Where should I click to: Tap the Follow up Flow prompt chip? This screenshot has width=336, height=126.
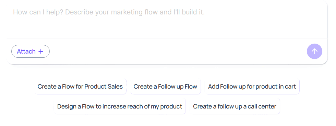[x=165, y=87]
